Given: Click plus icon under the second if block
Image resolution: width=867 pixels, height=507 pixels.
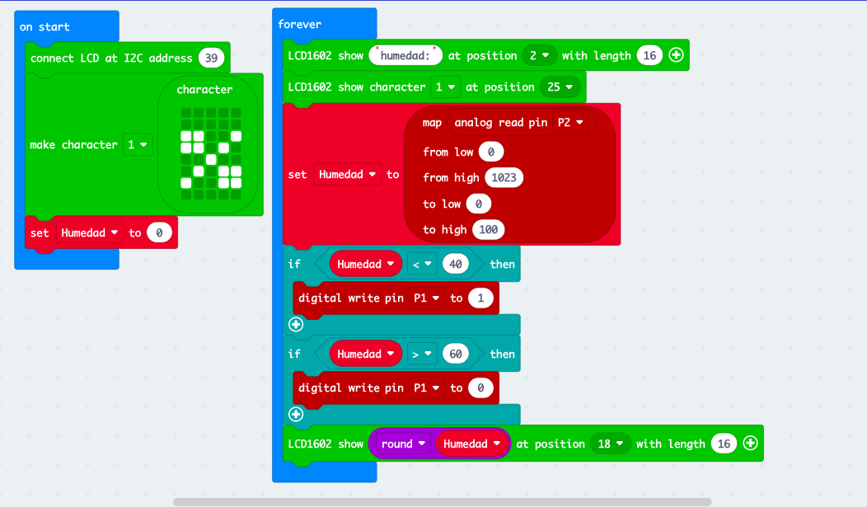Looking at the screenshot, I should tap(296, 414).
